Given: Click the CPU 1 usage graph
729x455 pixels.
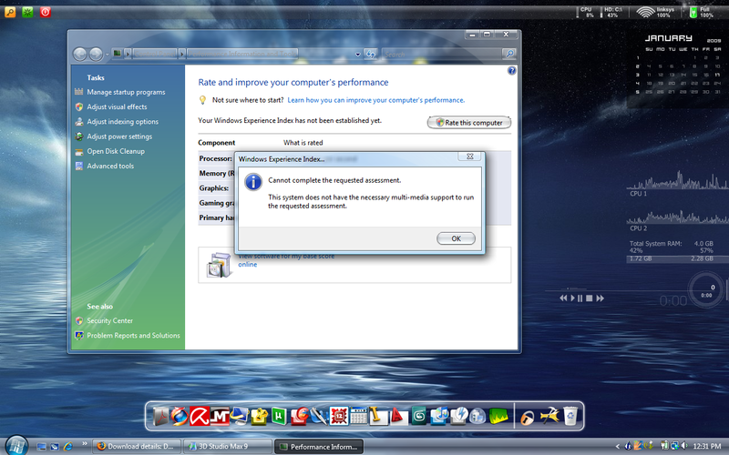Looking at the screenshot, I should click(677, 181).
